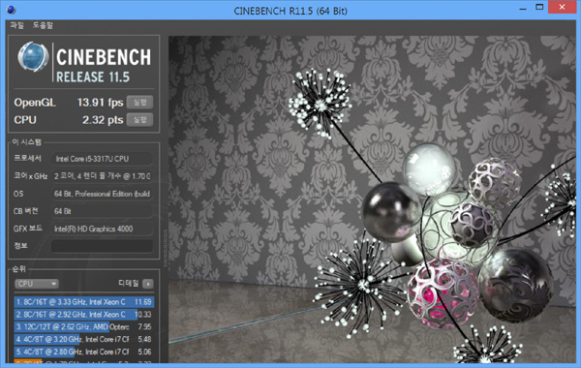Select the 8C/16T 3.33 GHz Xeon ranking entry

83,302
